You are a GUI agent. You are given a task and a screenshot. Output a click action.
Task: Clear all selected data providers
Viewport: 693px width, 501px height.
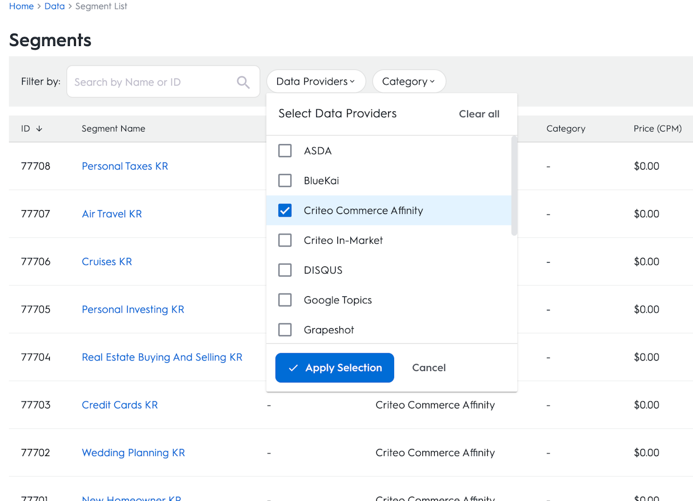click(479, 114)
